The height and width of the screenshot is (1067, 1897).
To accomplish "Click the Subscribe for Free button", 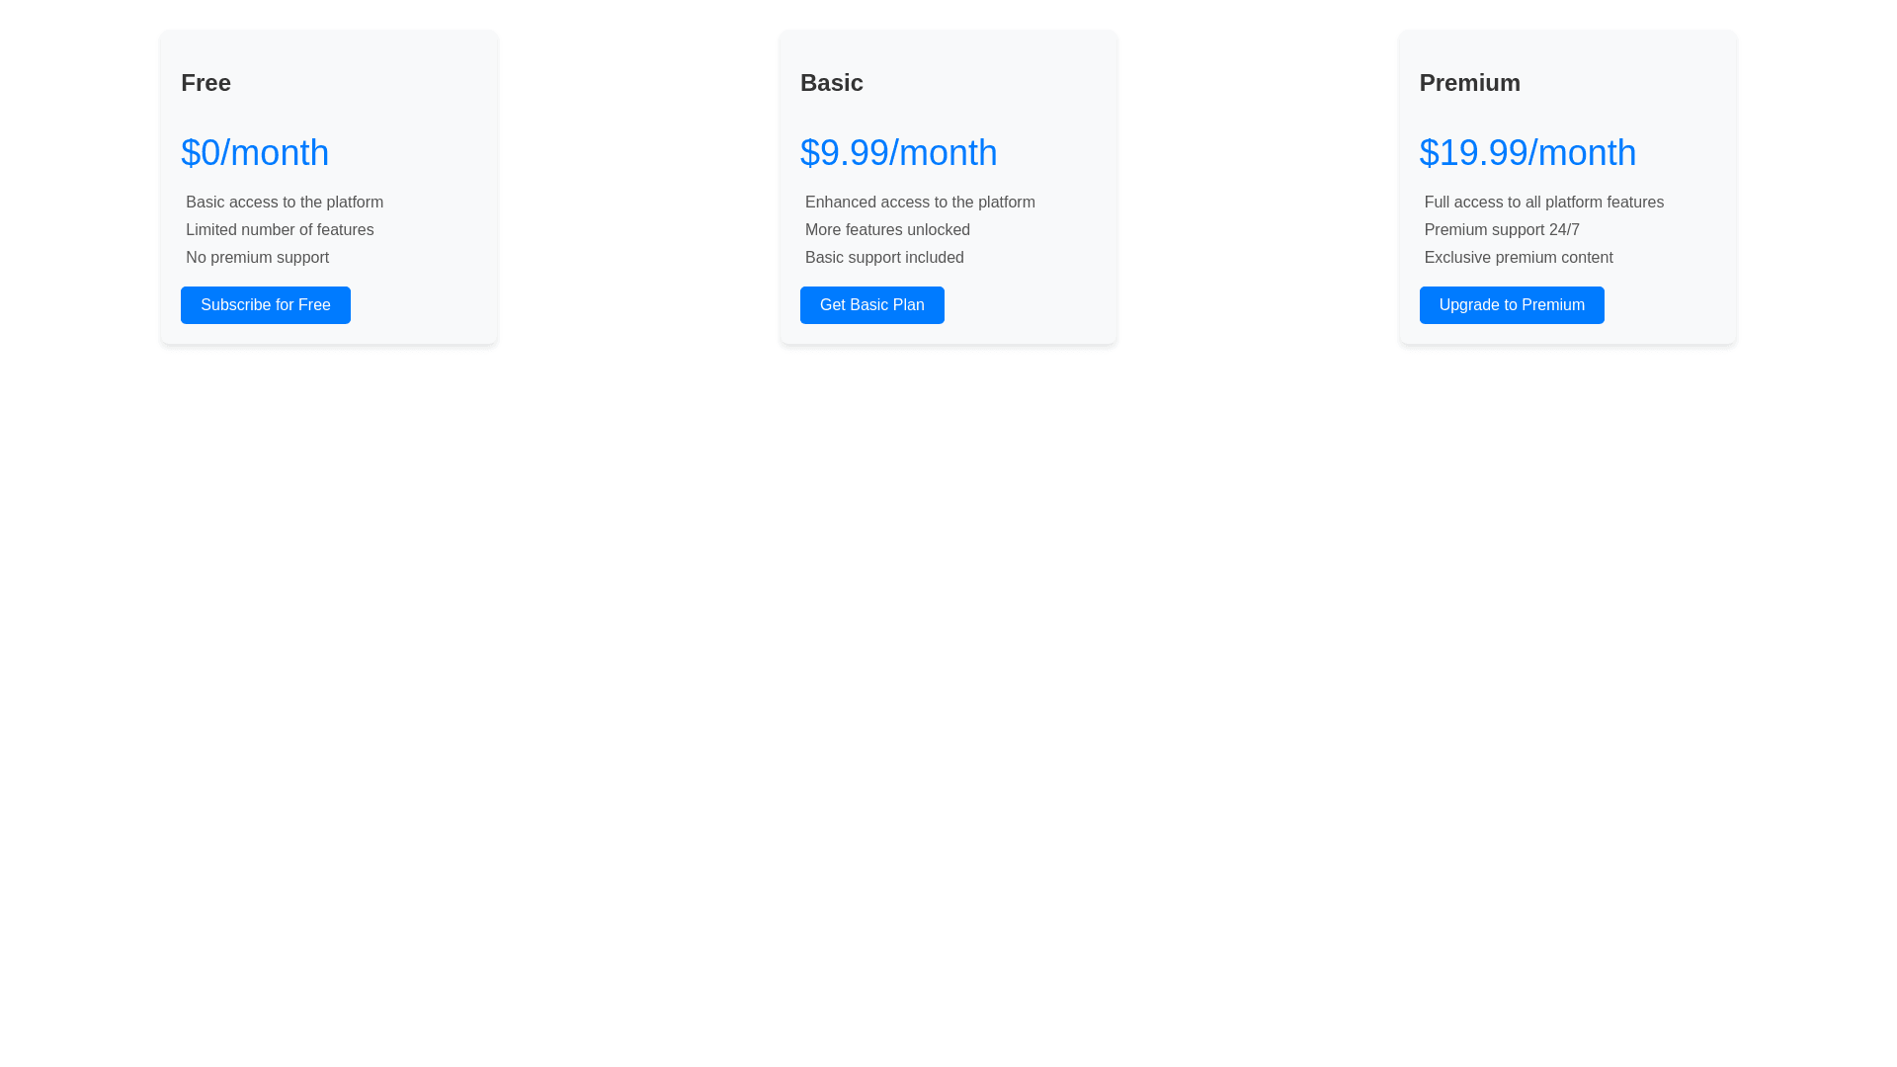I will [265, 305].
